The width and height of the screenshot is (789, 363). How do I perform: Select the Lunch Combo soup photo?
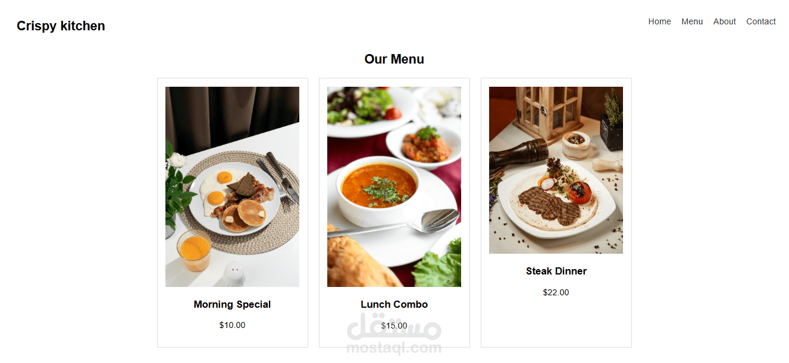tap(394, 187)
